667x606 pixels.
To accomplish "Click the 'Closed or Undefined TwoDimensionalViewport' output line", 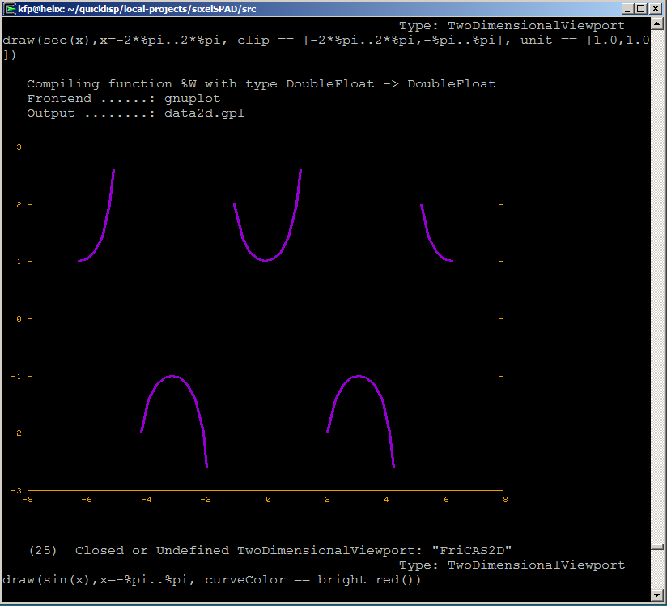I will coord(295,550).
